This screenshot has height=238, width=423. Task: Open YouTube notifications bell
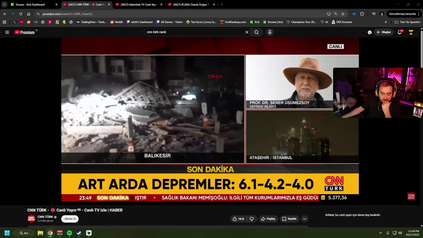[400, 32]
